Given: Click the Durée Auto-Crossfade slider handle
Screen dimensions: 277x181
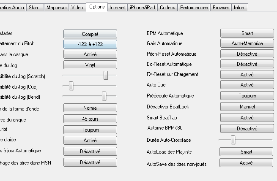Looking at the screenshot, I should (x=233, y=140).
